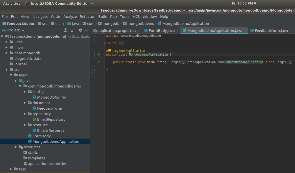The width and height of the screenshot is (295, 173).
Task: Click the collapse all icon in Project panel
Action: click(x=72, y=30)
